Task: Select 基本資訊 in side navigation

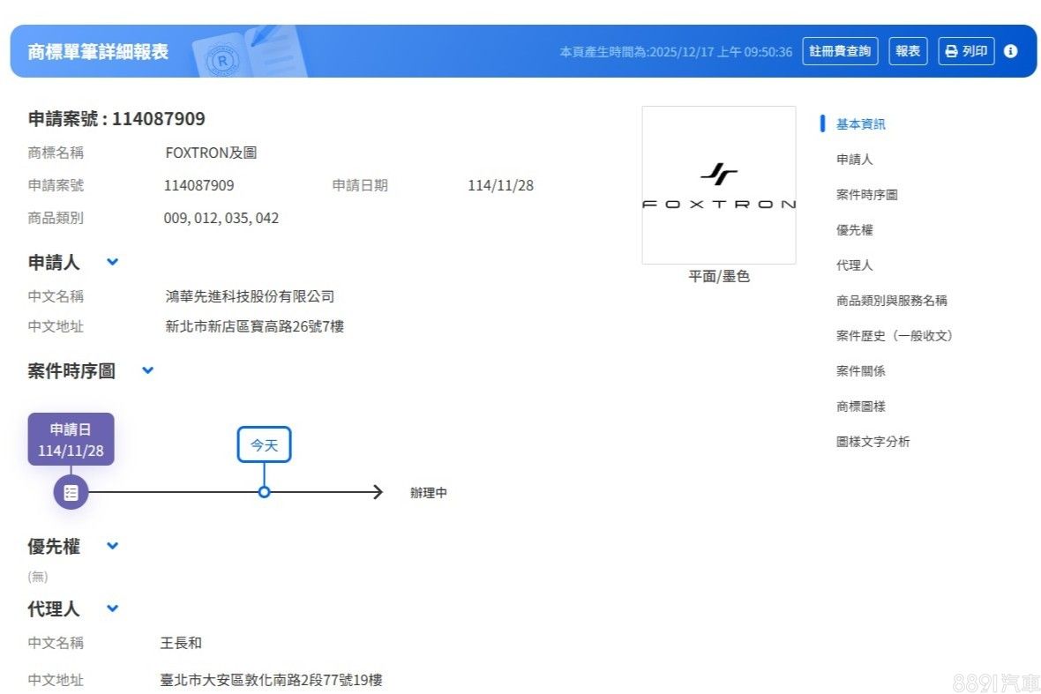Action: (860, 124)
